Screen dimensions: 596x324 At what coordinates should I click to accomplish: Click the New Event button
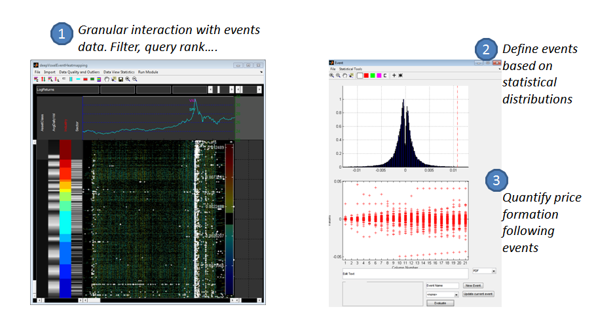coord(473,285)
